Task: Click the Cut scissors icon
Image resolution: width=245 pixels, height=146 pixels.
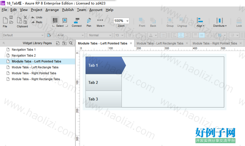Action: pos(25,17)
